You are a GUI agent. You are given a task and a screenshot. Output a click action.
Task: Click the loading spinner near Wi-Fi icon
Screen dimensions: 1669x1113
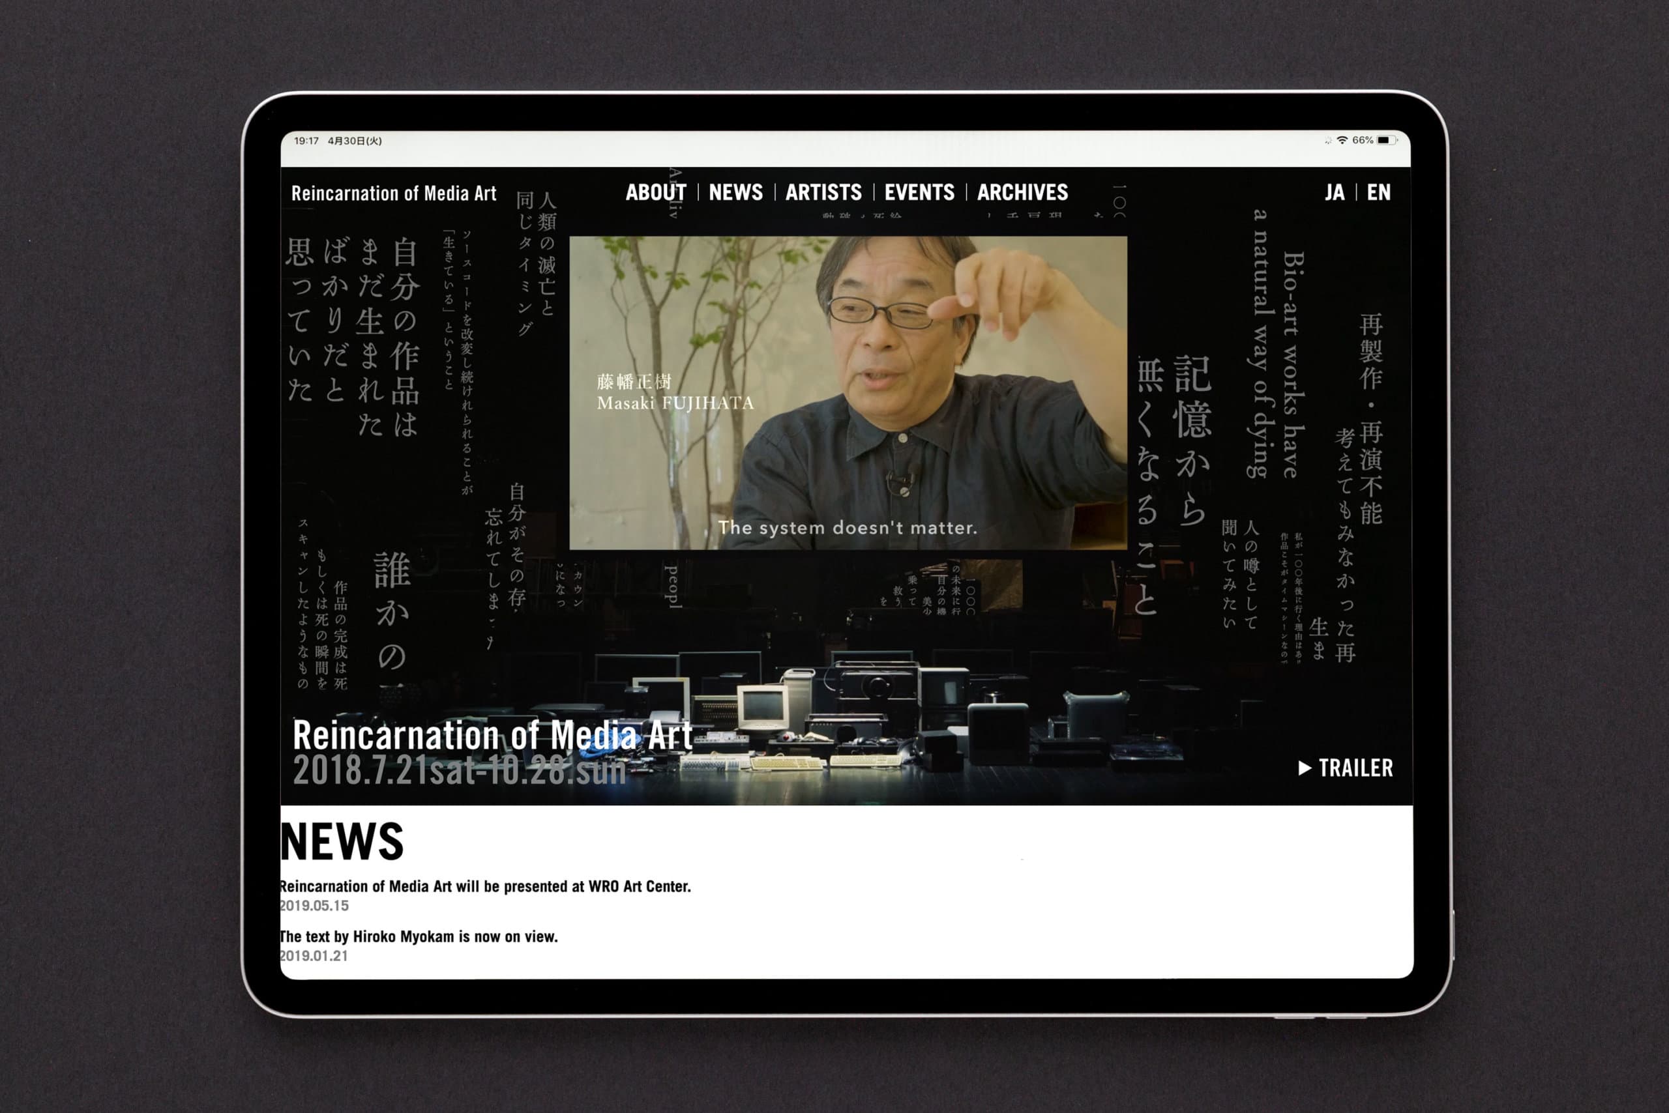(x=1327, y=141)
